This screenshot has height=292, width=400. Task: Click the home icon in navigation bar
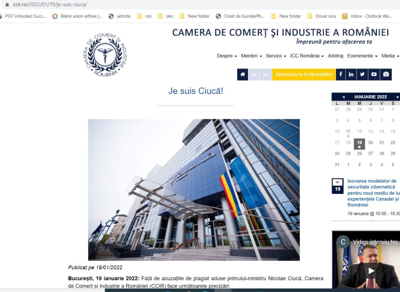click(243, 74)
